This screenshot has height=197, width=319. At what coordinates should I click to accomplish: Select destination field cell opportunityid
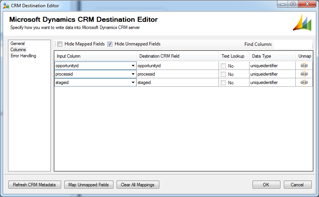coord(178,66)
